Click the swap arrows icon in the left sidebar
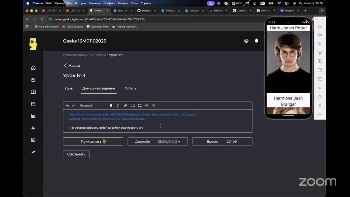 (33, 152)
